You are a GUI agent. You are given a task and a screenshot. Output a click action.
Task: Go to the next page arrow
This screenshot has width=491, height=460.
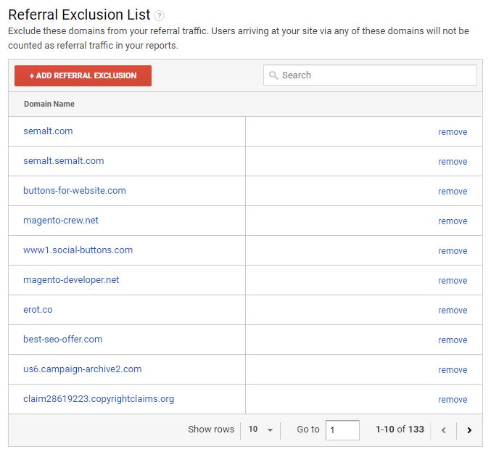point(469,430)
